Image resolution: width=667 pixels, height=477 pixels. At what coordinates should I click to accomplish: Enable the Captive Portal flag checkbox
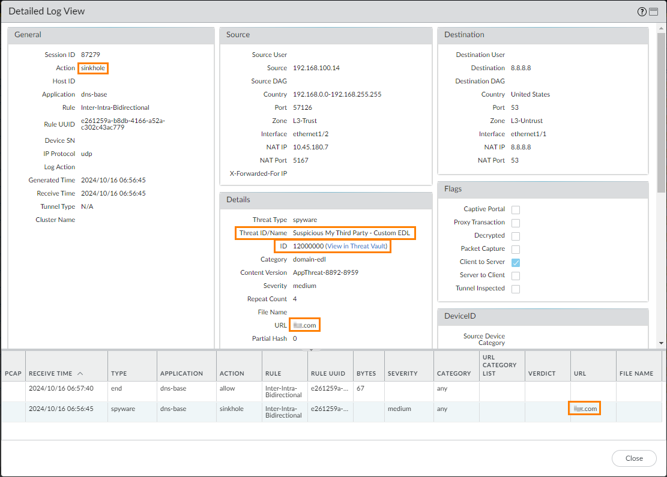[515, 209]
